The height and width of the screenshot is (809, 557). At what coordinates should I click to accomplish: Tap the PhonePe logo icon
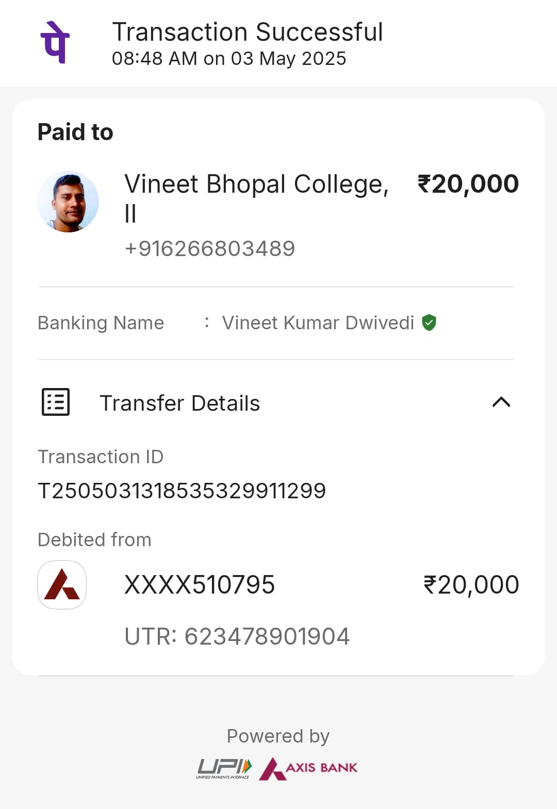coord(55,42)
